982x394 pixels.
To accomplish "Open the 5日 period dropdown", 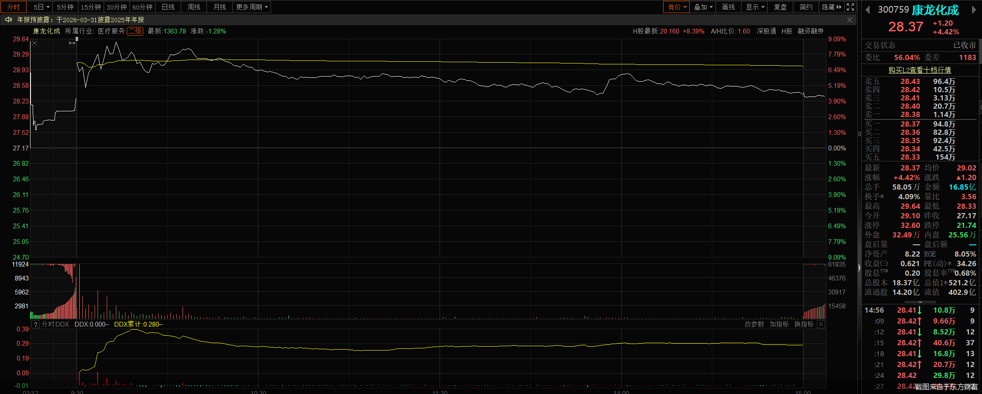I will (42, 7).
